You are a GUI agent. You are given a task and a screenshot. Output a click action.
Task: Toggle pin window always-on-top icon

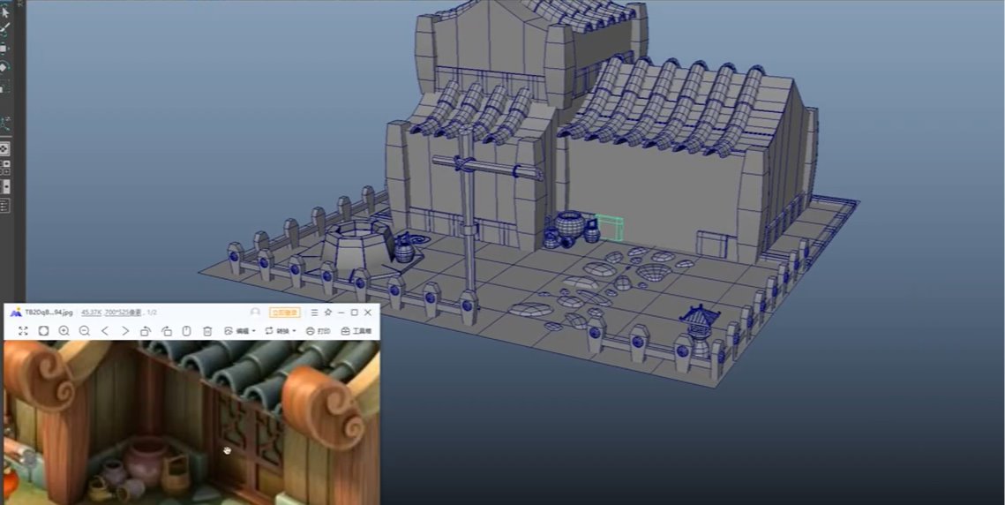point(327,313)
